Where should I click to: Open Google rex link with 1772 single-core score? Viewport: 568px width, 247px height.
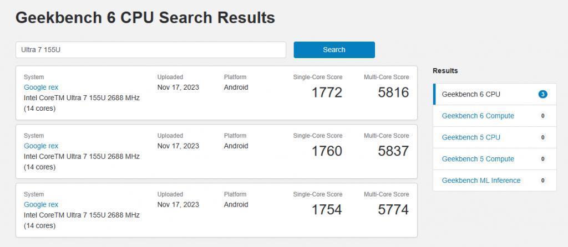click(41, 88)
